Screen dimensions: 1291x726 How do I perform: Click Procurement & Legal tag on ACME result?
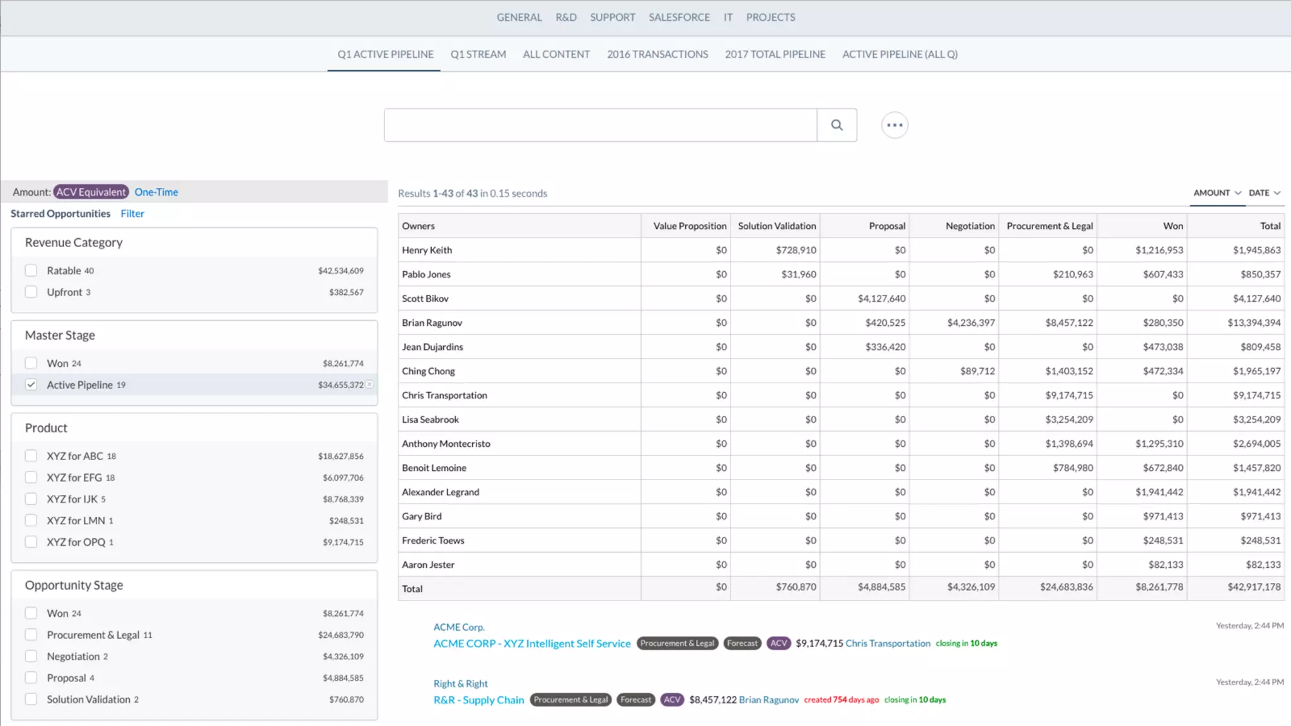[677, 643]
